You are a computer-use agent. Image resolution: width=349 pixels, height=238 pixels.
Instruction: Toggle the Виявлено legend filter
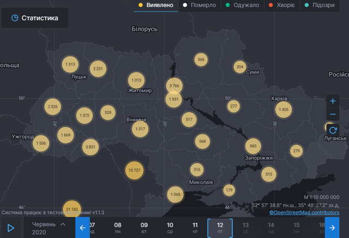[x=157, y=5]
